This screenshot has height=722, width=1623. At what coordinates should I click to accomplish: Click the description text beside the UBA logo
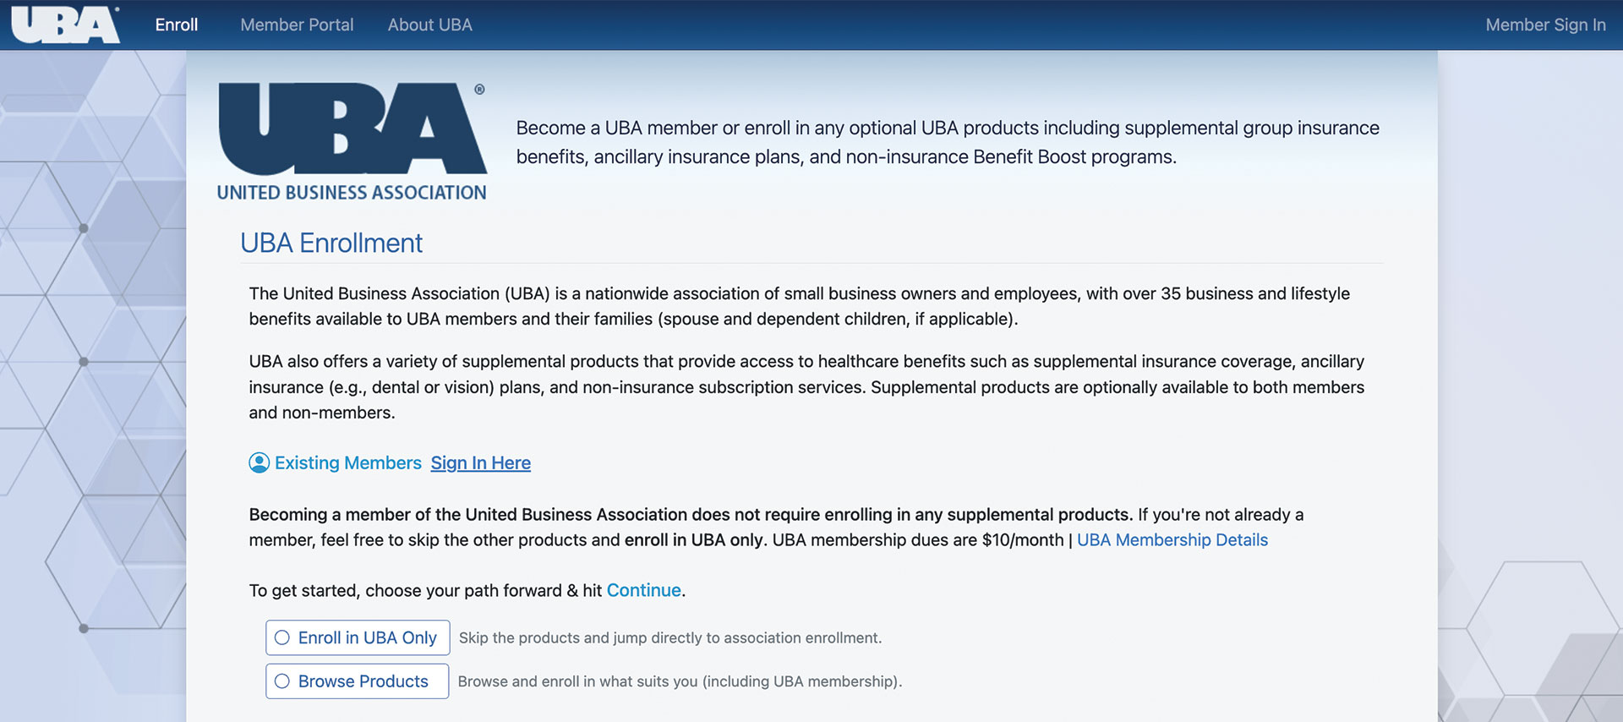[x=947, y=142]
